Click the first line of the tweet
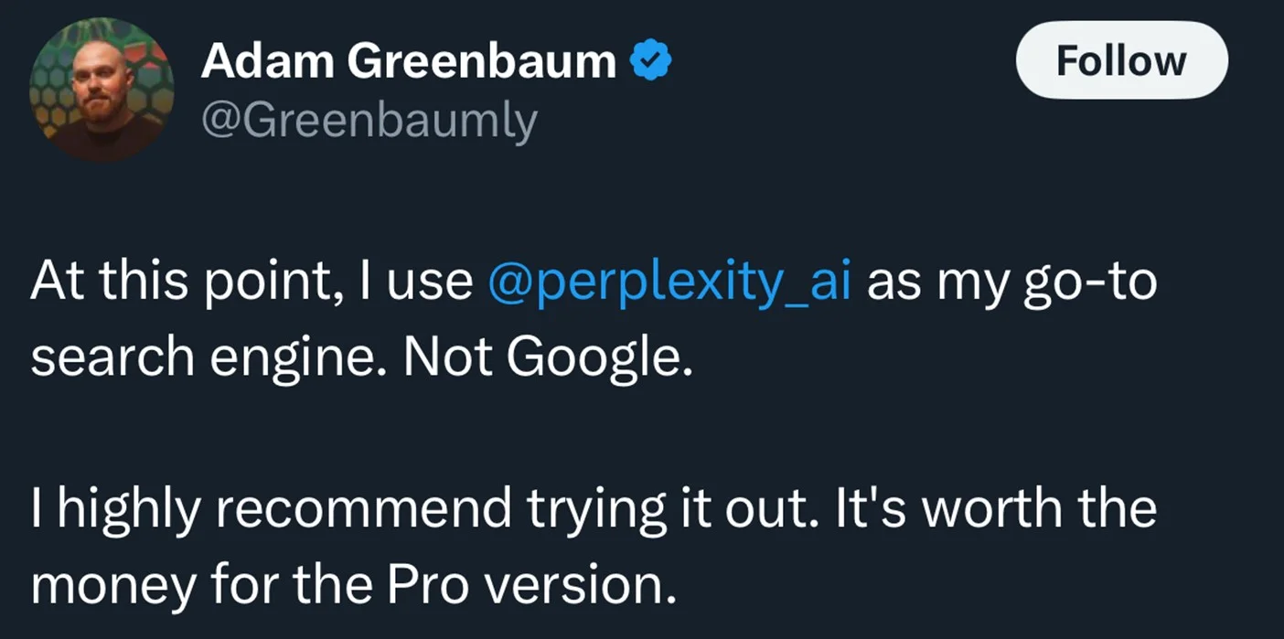Screen dimensions: 1284x639 [x=594, y=282]
